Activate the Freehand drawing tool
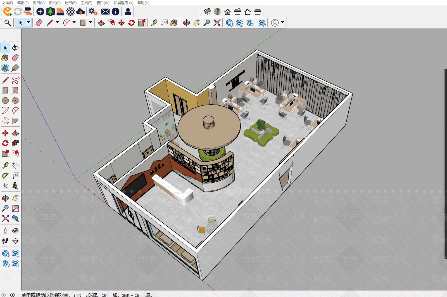Screen dimensions: 447x297 (x=15, y=80)
